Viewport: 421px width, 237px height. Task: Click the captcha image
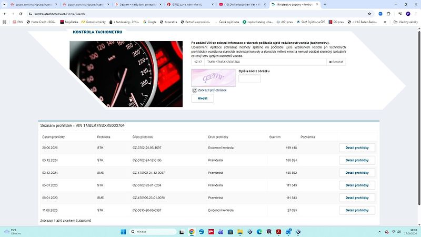(x=213, y=78)
